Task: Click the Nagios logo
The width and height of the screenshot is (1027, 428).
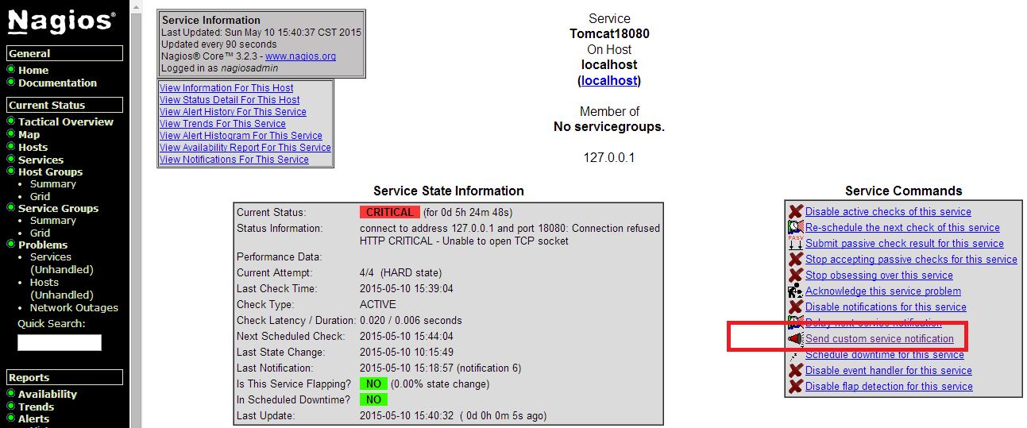Action: point(61,21)
